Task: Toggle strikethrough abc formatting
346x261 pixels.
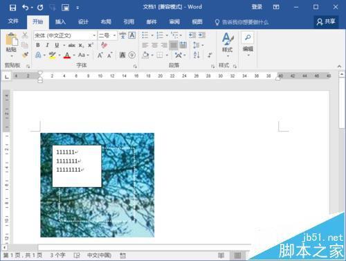Action: click(72, 45)
